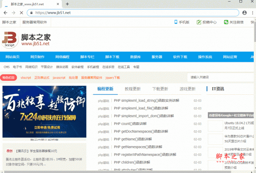
Task: Open the 在线手册 sub-navigation link
Action: [108, 67]
